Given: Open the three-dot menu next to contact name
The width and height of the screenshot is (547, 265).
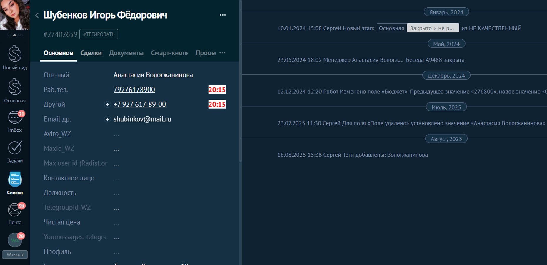Looking at the screenshot, I should pyautogui.click(x=223, y=15).
